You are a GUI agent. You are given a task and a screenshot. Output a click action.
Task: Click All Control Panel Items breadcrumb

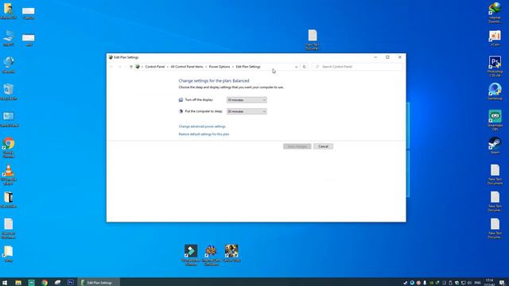(x=187, y=67)
